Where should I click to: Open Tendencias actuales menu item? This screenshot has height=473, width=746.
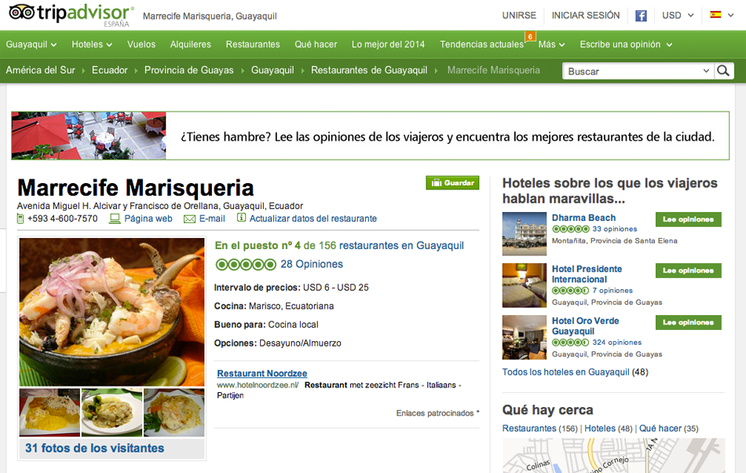(x=481, y=44)
